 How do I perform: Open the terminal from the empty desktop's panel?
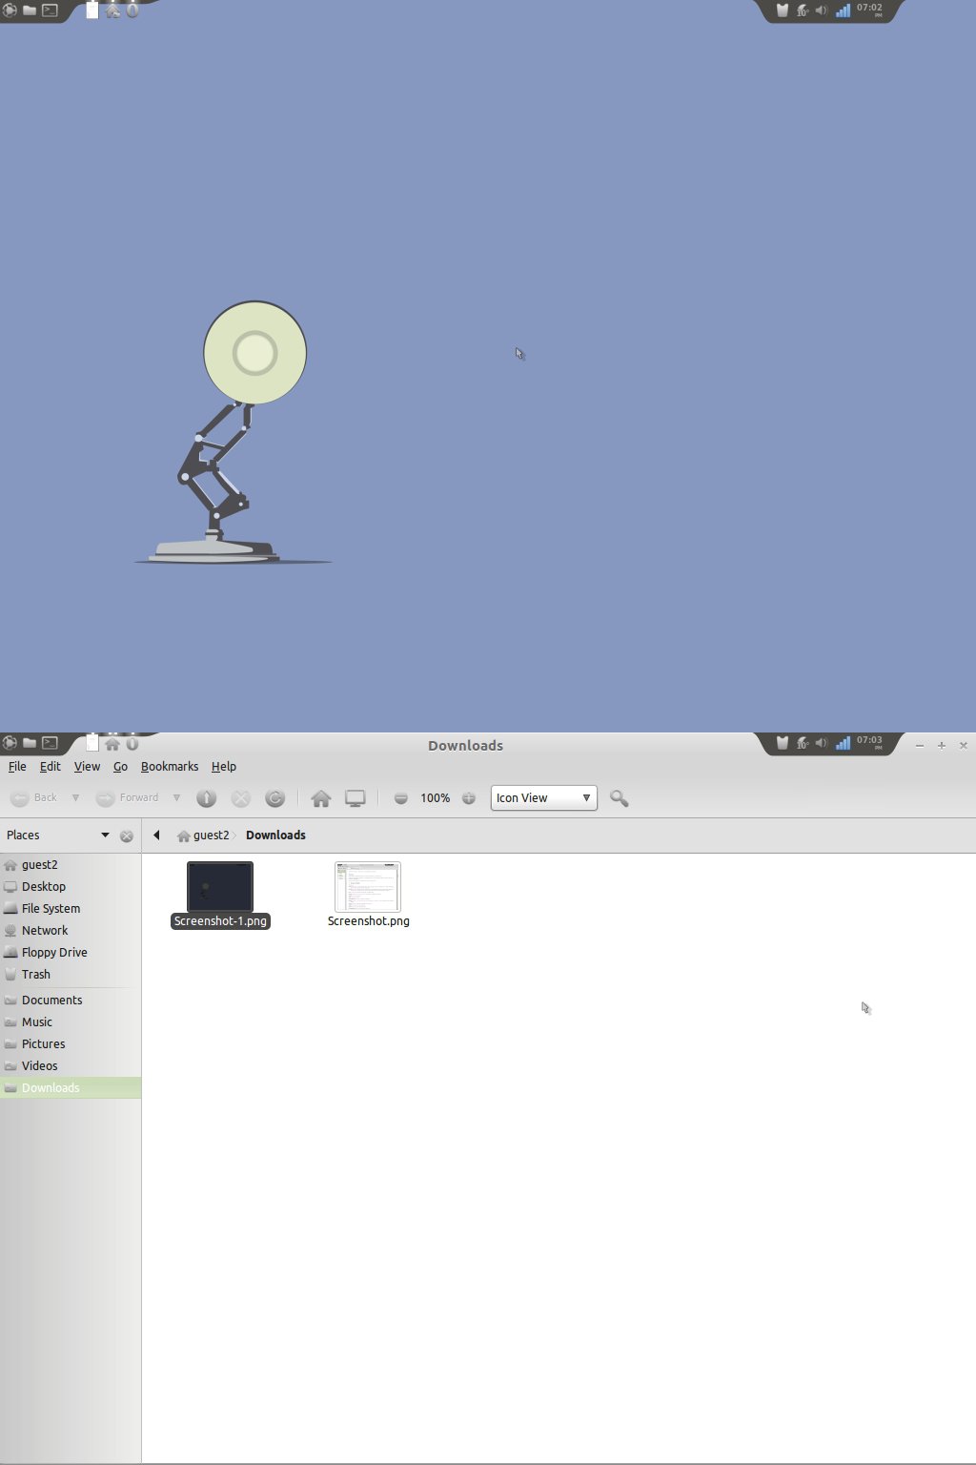pos(50,10)
